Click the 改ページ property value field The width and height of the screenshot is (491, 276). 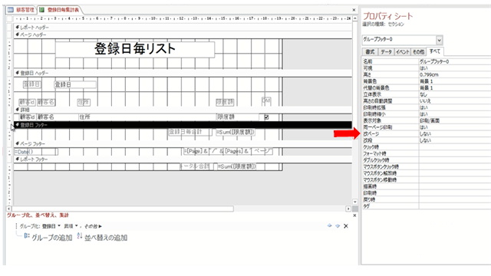tap(455, 134)
